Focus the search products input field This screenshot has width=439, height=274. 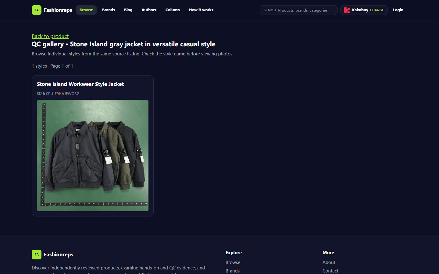coord(299,10)
